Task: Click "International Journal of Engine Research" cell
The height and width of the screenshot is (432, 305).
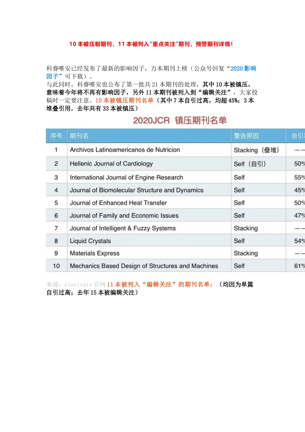Action: (126, 177)
